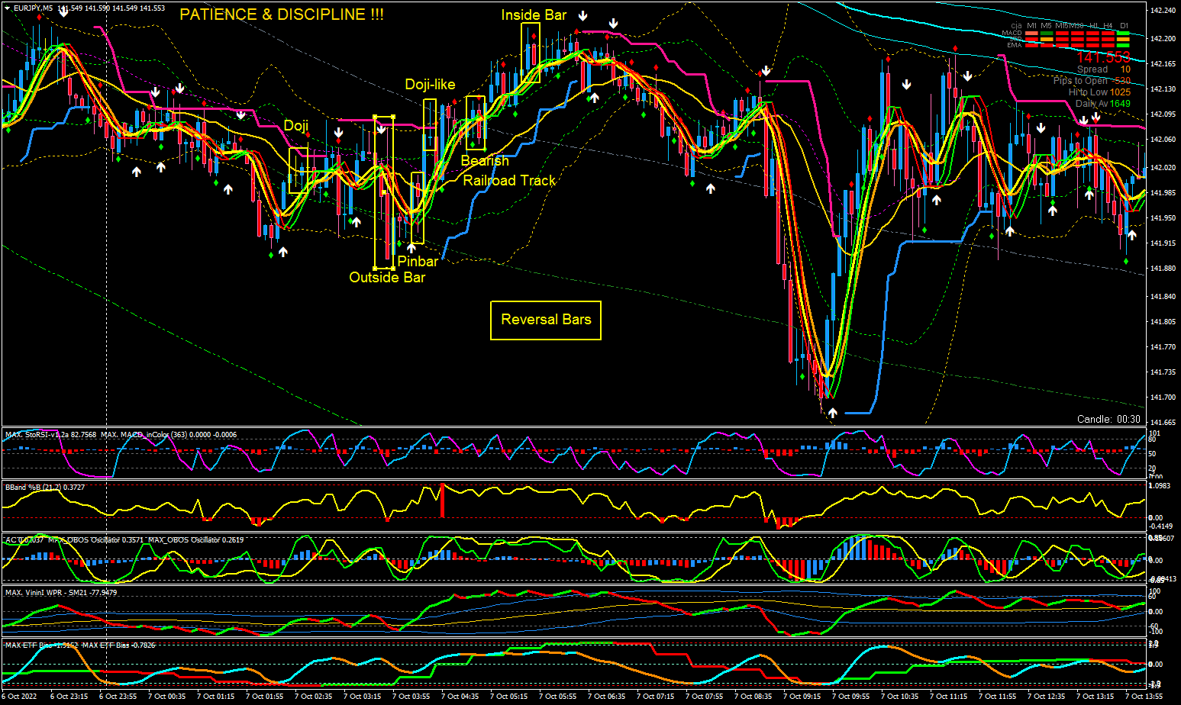Viewport: 1181px width, 705px height.
Task: Click the red spike in the BBand %B window
Action: [x=442, y=501]
